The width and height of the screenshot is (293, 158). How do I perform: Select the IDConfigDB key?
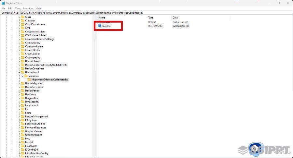click(31, 150)
